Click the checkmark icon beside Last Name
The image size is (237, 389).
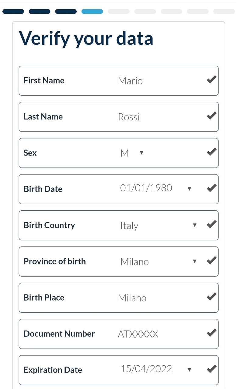pyautogui.click(x=211, y=116)
